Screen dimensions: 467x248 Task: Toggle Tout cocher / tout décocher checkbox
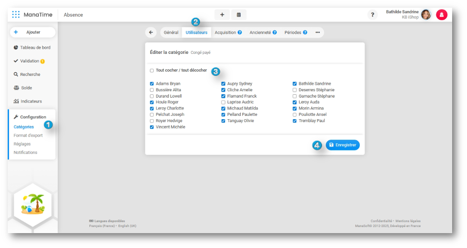point(152,71)
